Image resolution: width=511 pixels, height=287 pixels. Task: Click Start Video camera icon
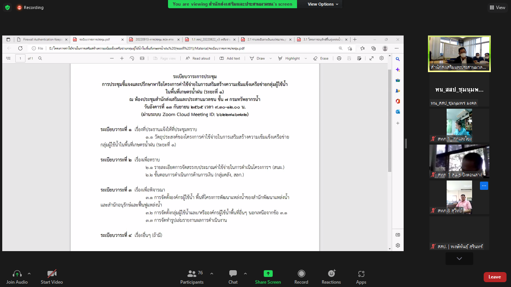point(52,274)
